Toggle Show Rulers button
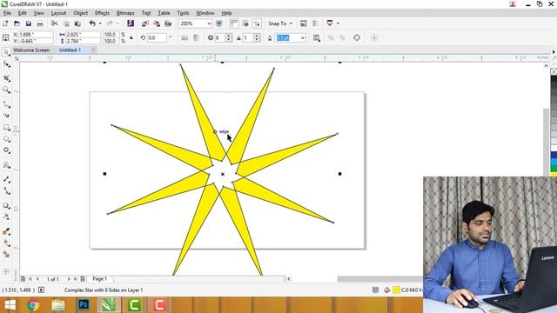Image resolution: width=557 pixels, height=313 pixels. (234, 23)
